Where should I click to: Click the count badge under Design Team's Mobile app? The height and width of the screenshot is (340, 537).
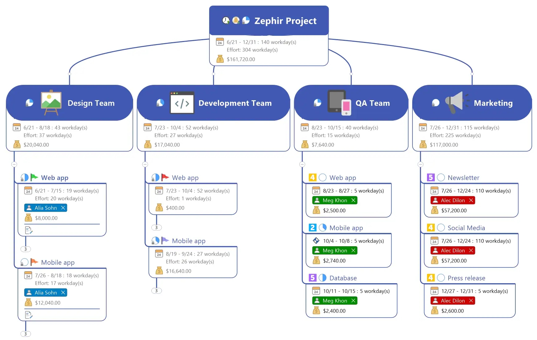26,334
